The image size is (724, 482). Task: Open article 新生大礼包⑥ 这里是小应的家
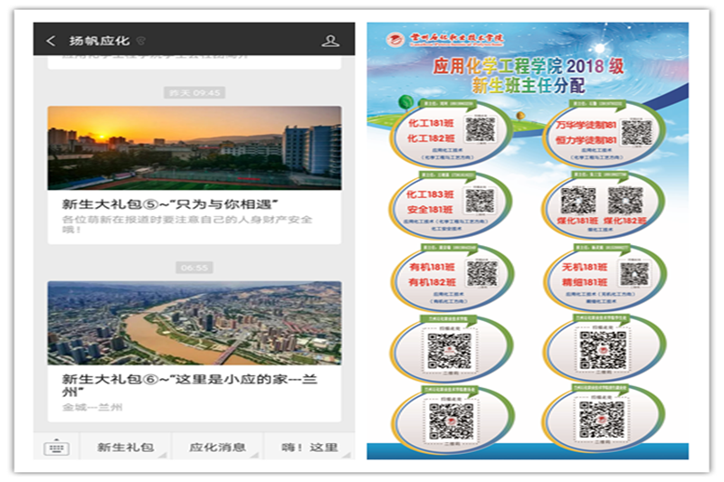(169, 385)
